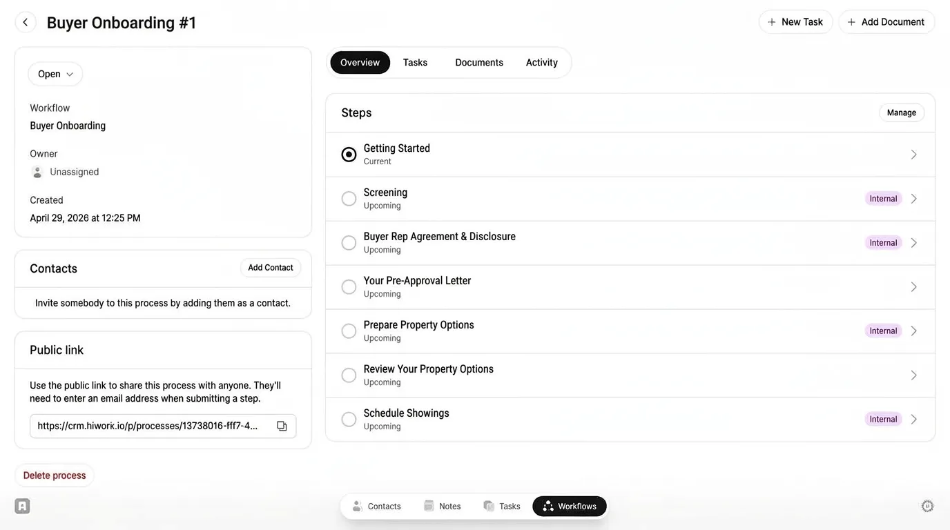This screenshot has width=950, height=530.
Task: Open Workflows in the bottom navigation
Action: (570, 507)
